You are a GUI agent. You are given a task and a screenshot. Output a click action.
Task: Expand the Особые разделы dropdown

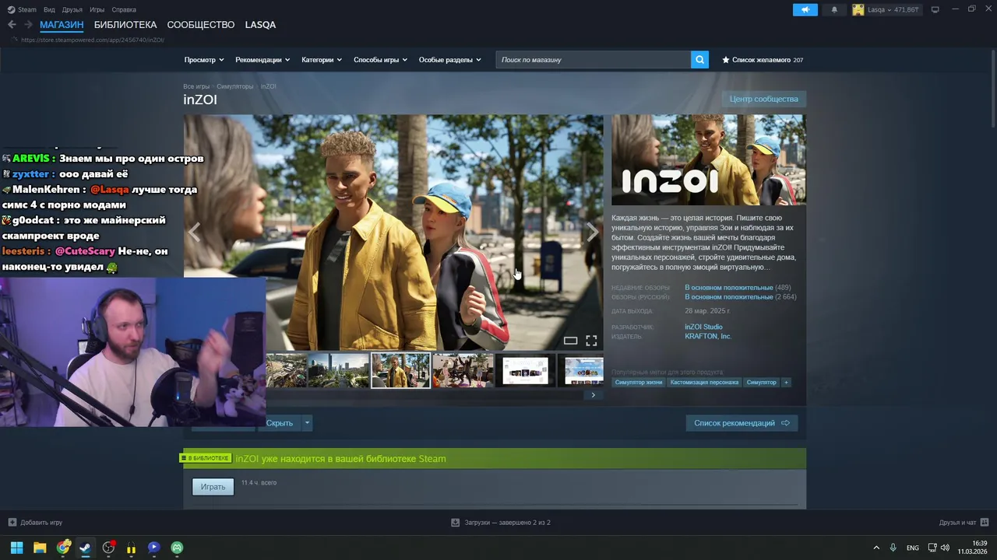pos(450,60)
